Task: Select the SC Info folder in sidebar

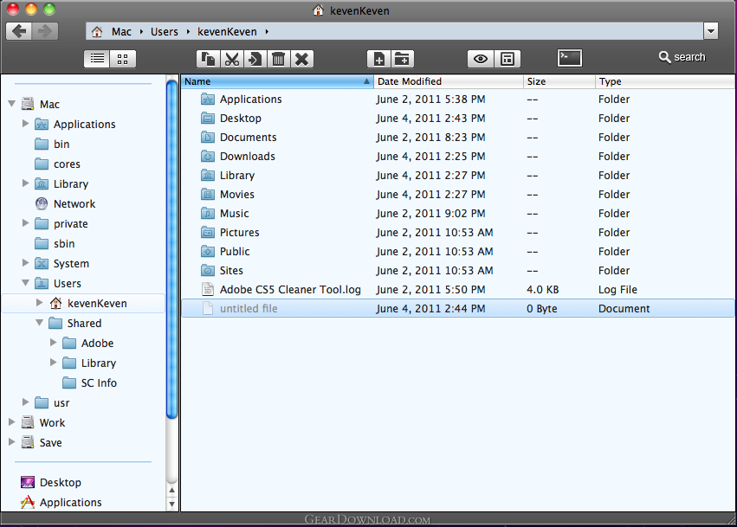Action: click(x=89, y=382)
